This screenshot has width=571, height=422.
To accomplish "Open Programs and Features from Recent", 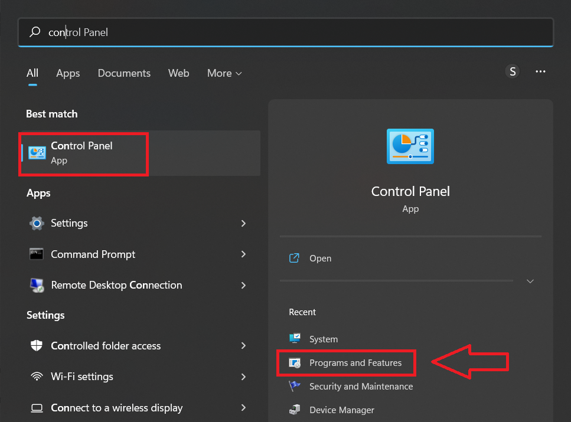I will 355,362.
